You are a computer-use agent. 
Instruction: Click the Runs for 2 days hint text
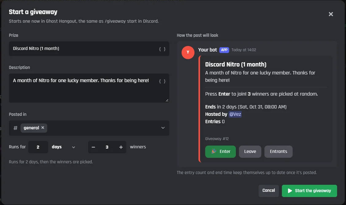[x=51, y=162]
